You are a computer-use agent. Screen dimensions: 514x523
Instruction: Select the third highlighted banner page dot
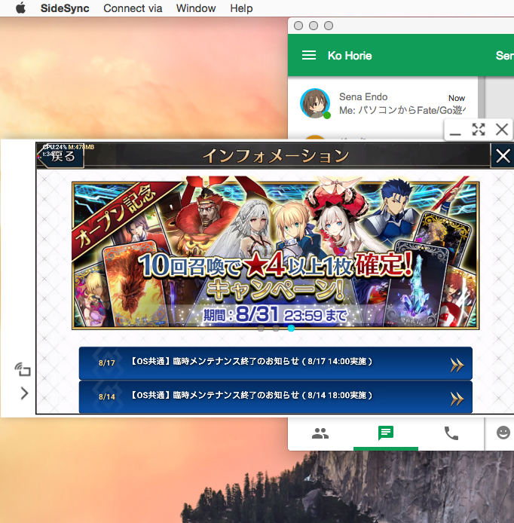(x=291, y=329)
